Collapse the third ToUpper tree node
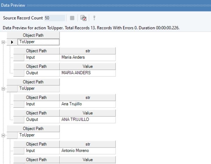This screenshot has height=164, width=211. 3,135
